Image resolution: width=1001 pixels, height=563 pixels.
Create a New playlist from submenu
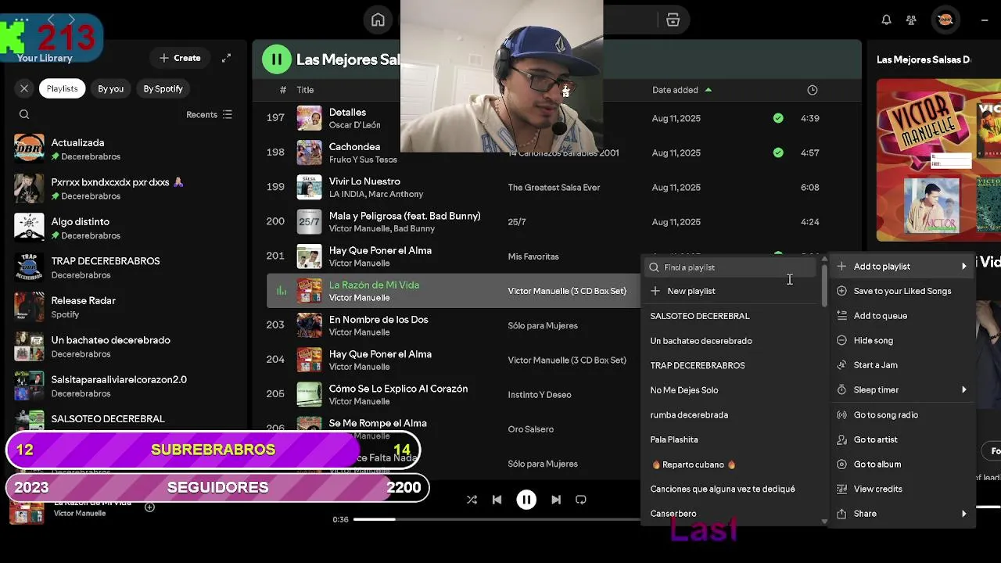pos(730,291)
